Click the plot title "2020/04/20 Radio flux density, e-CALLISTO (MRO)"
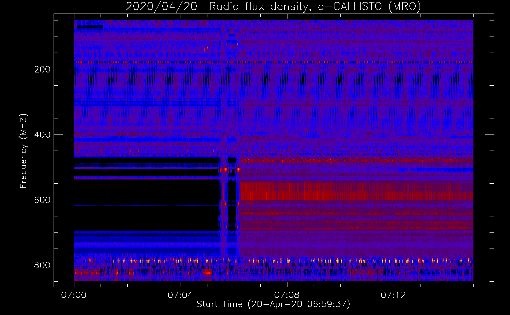This screenshot has width=510, height=315. (273, 6)
